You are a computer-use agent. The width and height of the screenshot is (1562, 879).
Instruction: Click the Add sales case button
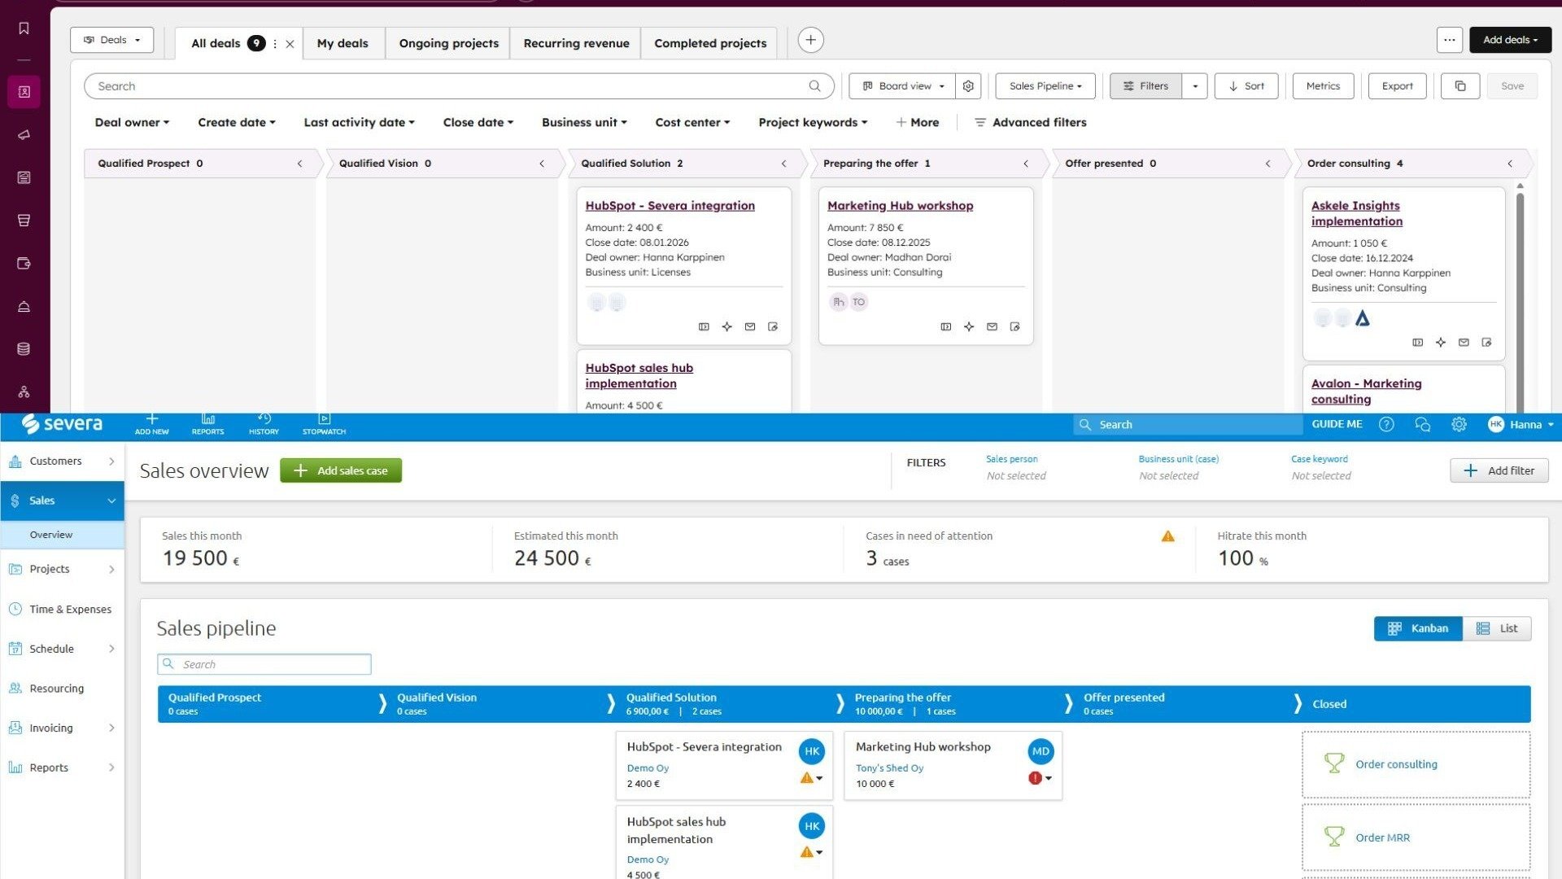340,470
